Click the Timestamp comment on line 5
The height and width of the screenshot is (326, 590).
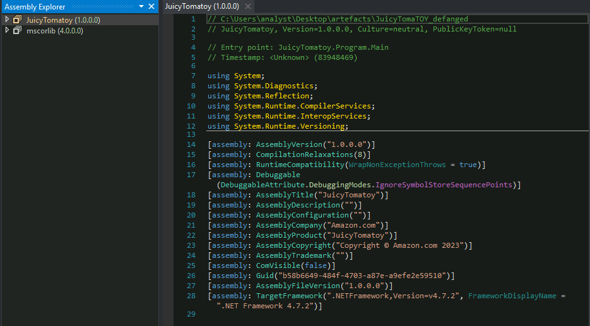tap(283, 57)
